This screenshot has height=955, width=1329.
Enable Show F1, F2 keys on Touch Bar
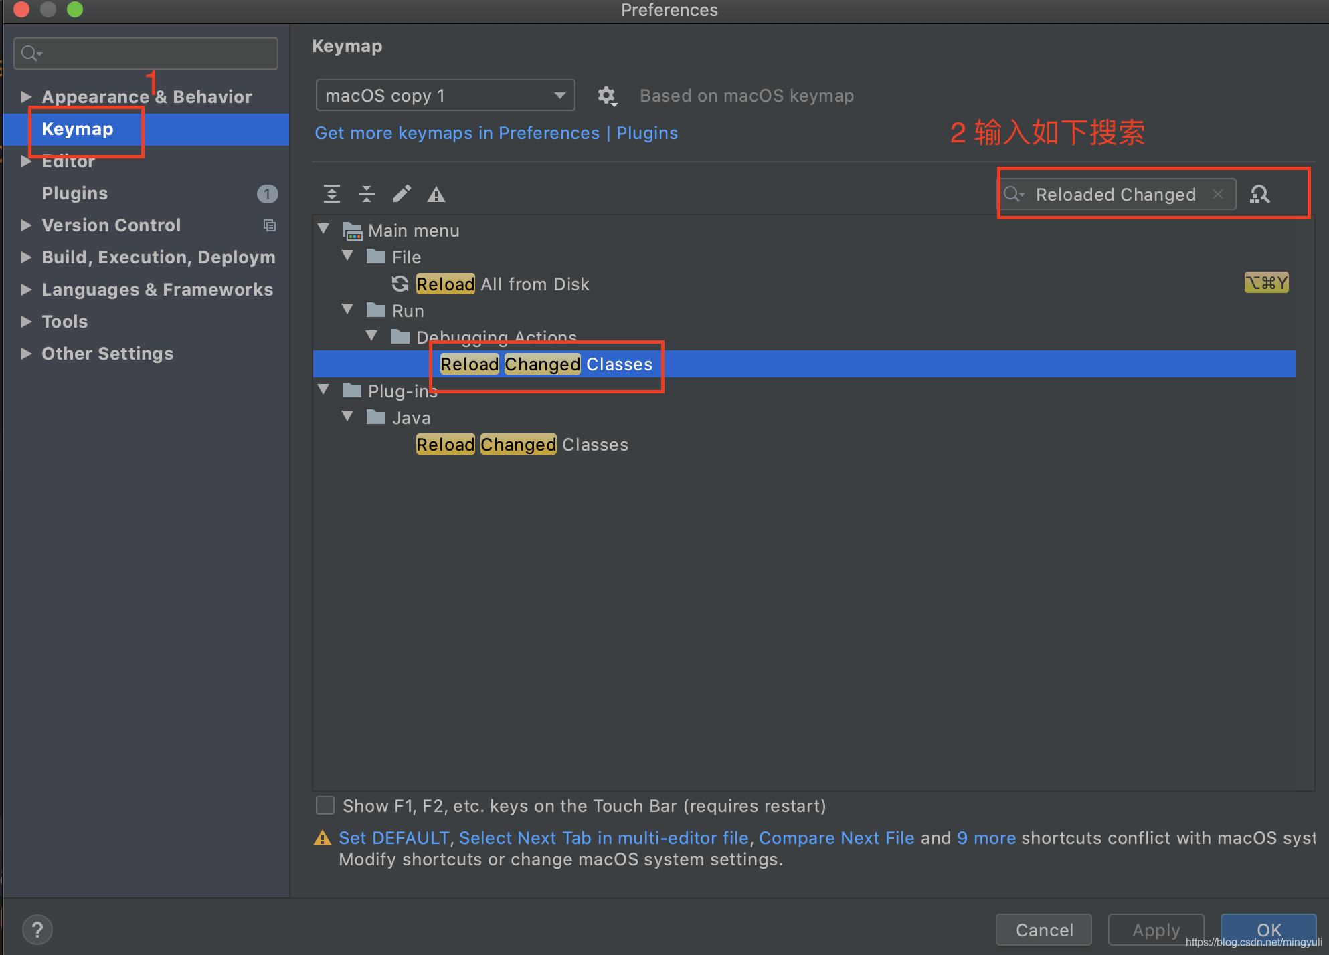click(325, 805)
